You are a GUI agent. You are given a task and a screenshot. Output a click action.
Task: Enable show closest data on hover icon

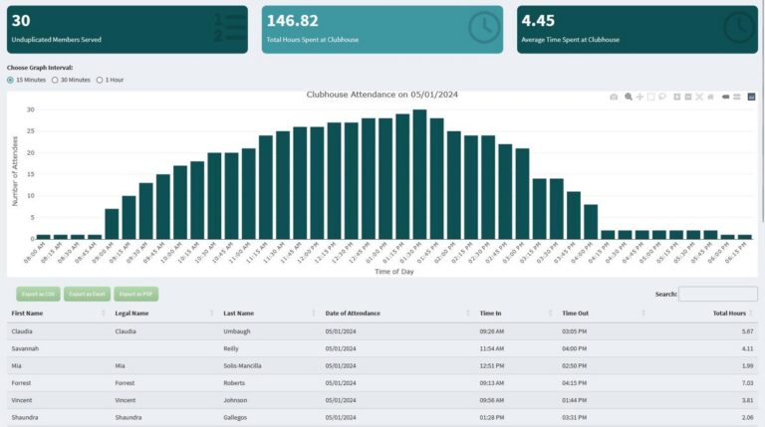(725, 97)
